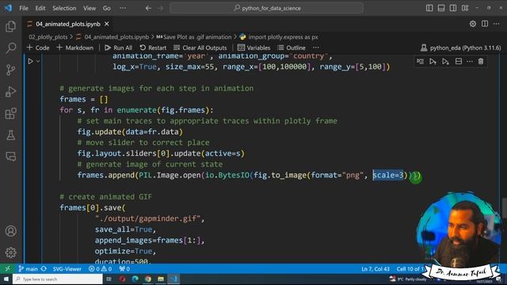This screenshot has width=507, height=285.
Task: Open Customize Layout options
Action: tap(465, 8)
